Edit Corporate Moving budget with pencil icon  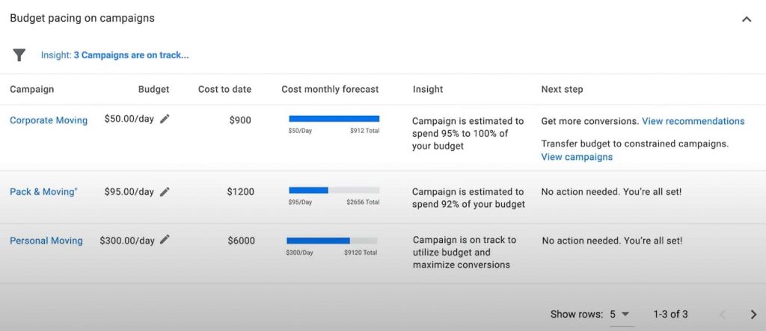click(x=165, y=119)
